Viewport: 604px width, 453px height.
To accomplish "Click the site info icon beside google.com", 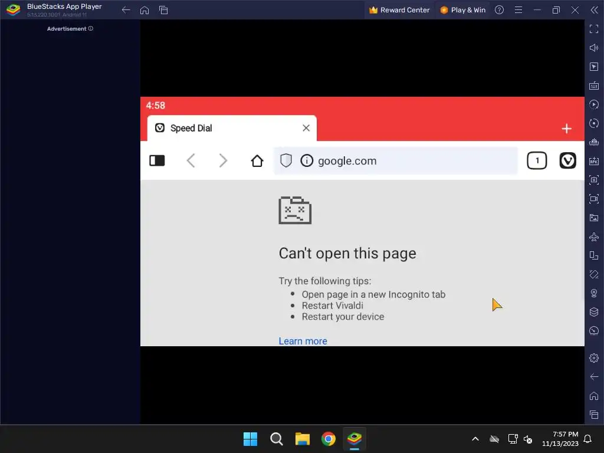I will click(x=307, y=160).
